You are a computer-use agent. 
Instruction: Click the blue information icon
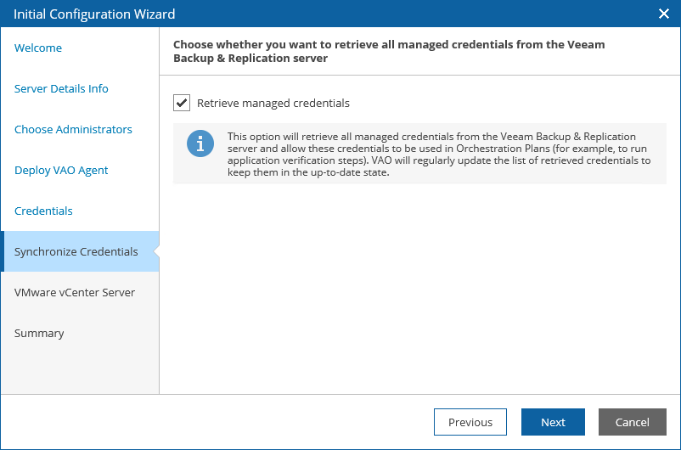pos(200,143)
